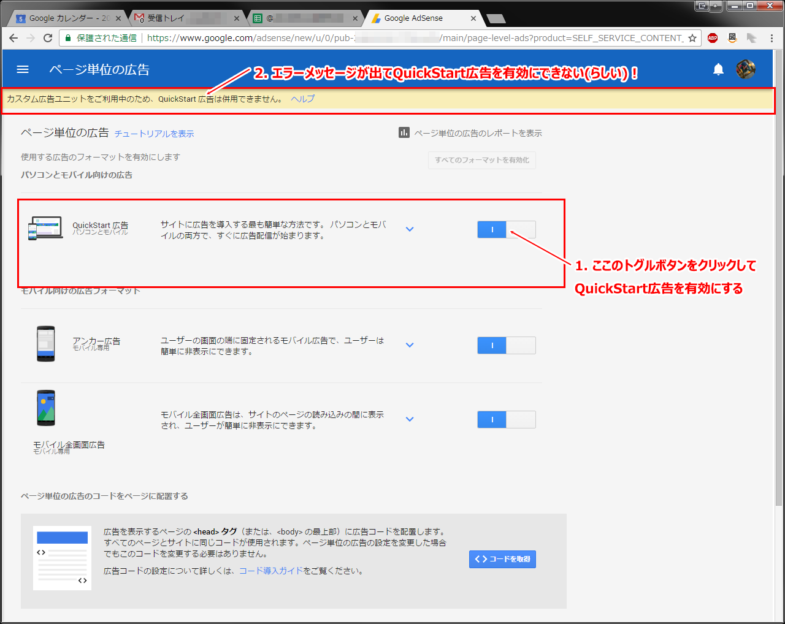Click the QuickStart 広告 label
This screenshot has height=624, width=785.
coord(101,225)
